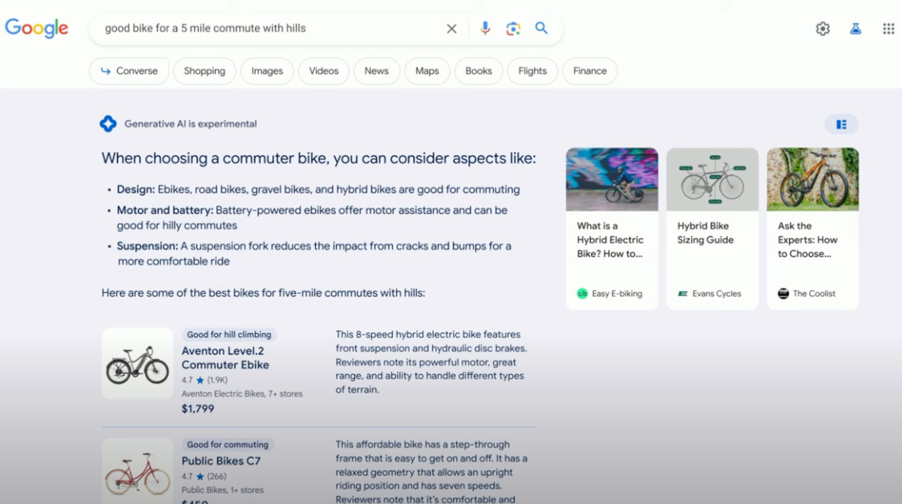Click "Generative AI is experimental" label
This screenshot has height=504, width=902.
point(190,123)
